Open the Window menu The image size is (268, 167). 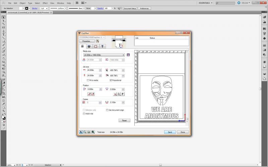pyautogui.click(x=60, y=3)
